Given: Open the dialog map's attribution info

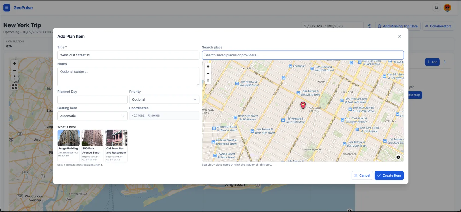Looking at the screenshot, I should pos(398,157).
